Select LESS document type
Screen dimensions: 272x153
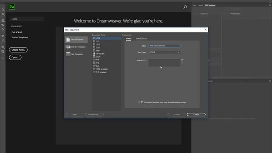coord(107,44)
